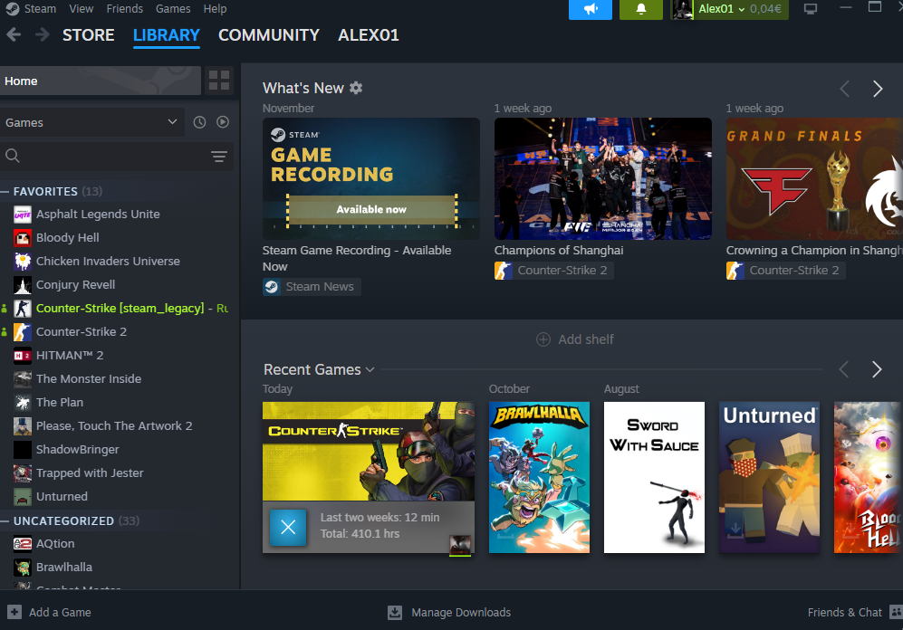Click the Big Picture mode icon
This screenshot has width=903, height=630.
click(811, 9)
